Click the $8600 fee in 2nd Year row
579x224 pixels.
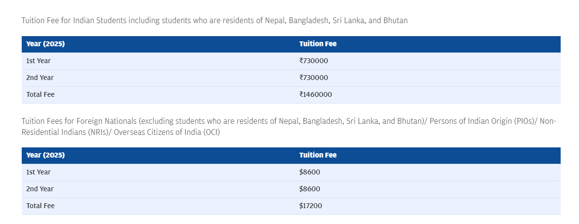[x=310, y=189]
